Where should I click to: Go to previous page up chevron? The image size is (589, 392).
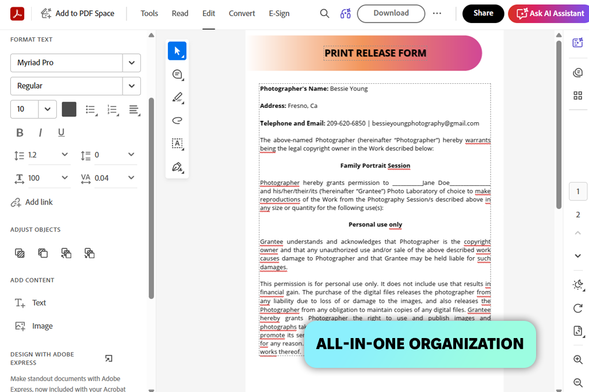[577, 233]
